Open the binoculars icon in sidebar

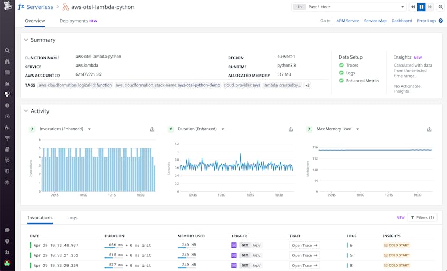pyautogui.click(x=7, y=61)
